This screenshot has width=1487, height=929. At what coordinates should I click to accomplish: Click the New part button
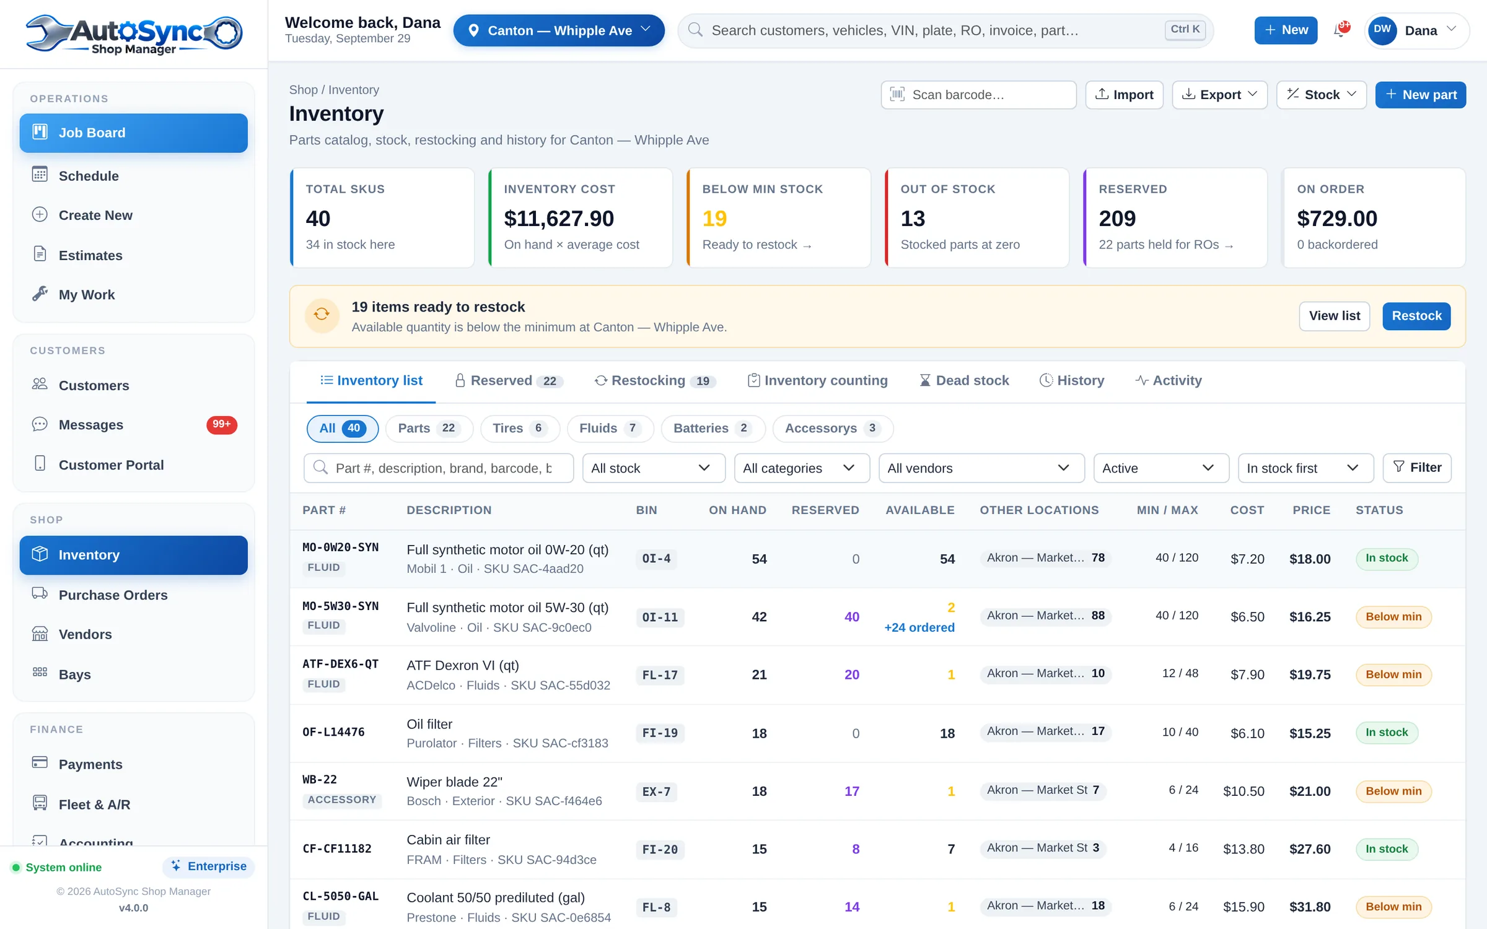click(1421, 95)
